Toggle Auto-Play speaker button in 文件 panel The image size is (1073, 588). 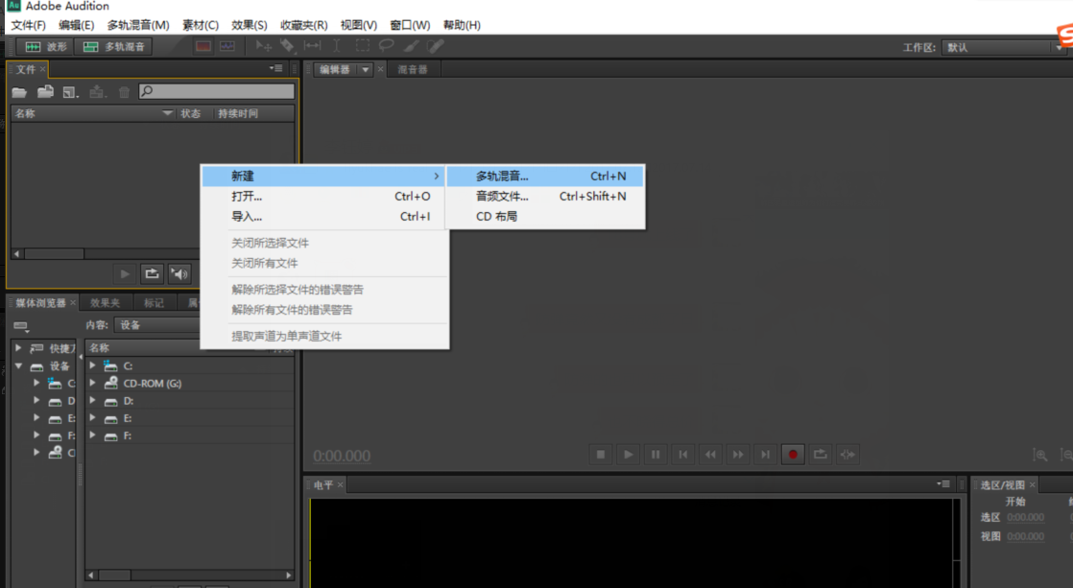coord(179,274)
